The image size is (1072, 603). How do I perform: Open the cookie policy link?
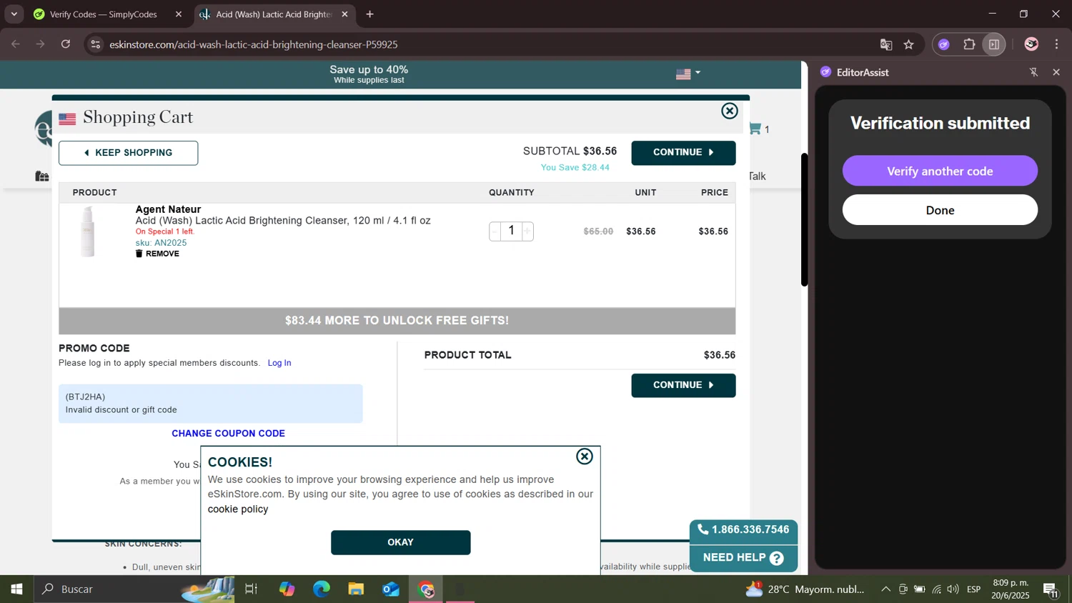pos(238,509)
